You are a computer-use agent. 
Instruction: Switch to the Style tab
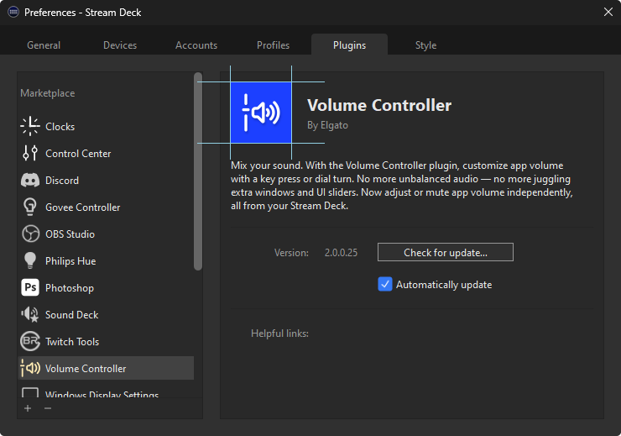click(x=425, y=45)
